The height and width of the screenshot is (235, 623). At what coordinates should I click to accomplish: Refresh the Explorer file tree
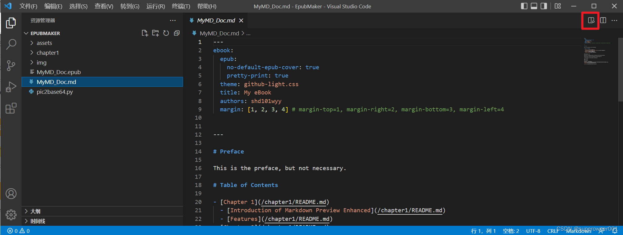pyautogui.click(x=166, y=33)
